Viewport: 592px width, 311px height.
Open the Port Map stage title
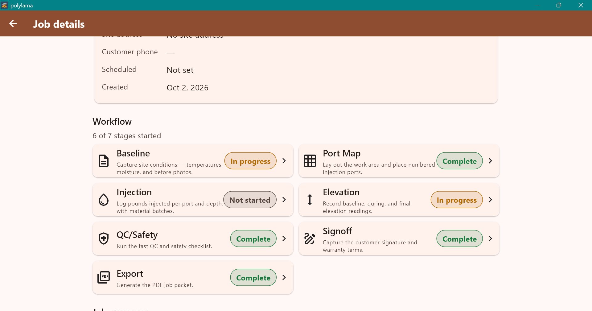[x=342, y=153]
